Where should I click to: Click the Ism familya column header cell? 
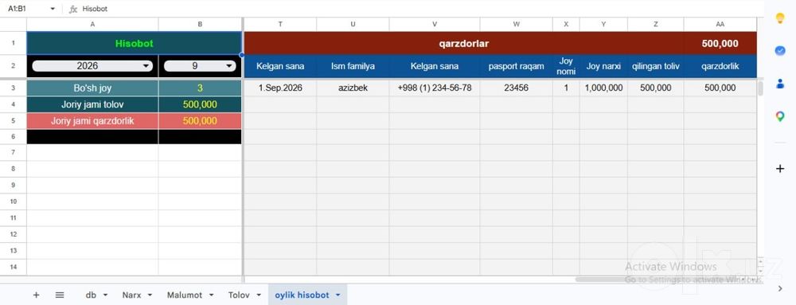pyautogui.click(x=353, y=66)
